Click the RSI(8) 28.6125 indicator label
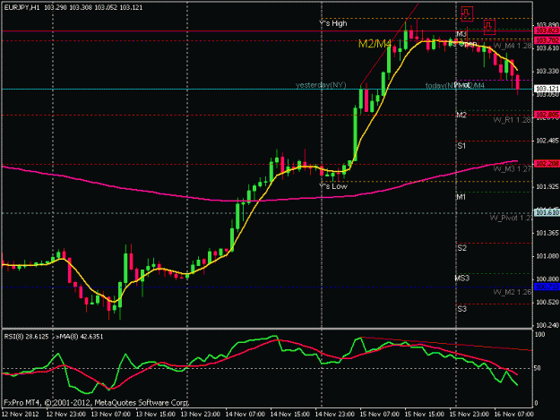The height and width of the screenshot is (420, 560). coord(26,337)
